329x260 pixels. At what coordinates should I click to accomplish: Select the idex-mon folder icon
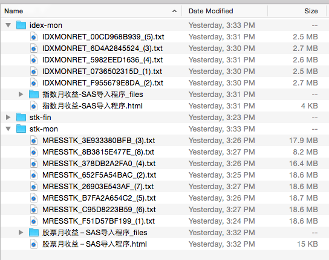pos(21,25)
